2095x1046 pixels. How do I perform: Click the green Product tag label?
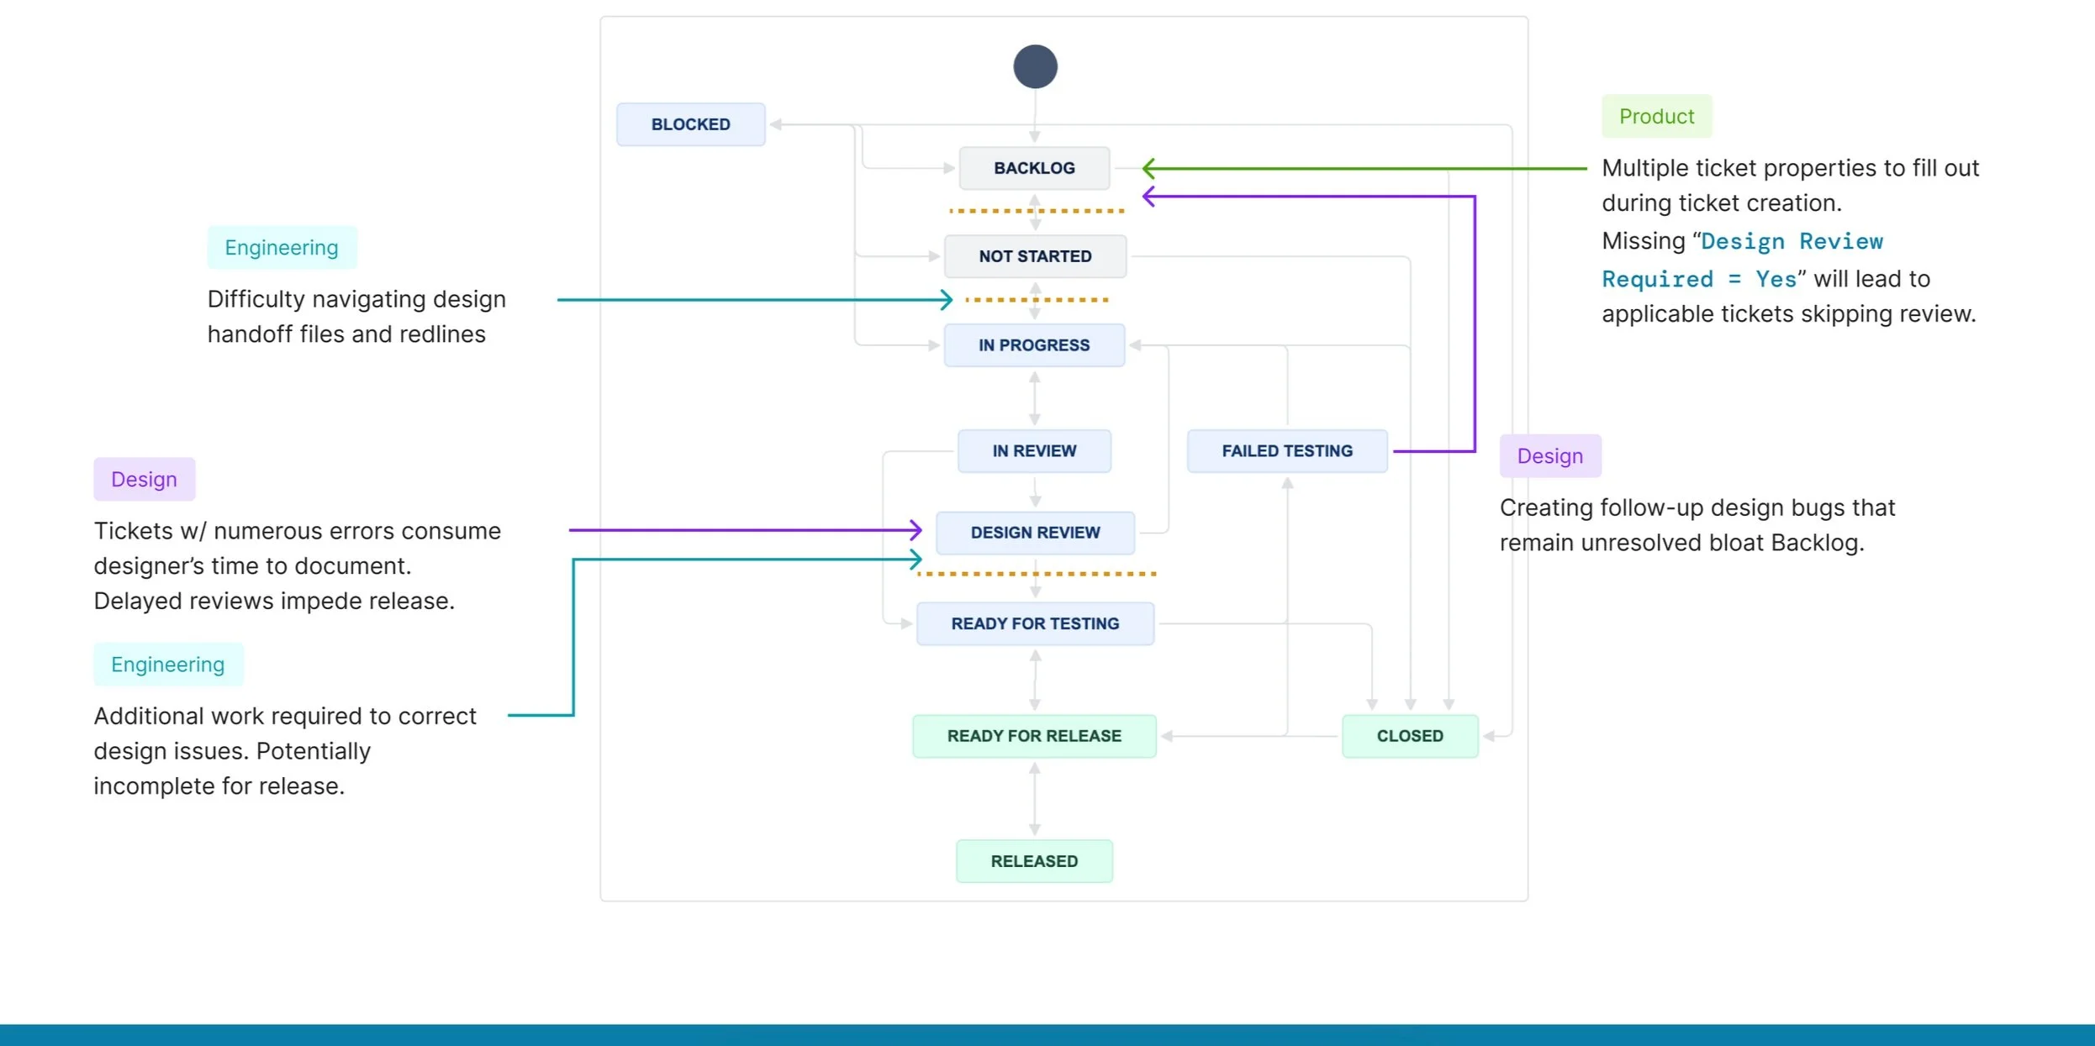click(1656, 116)
